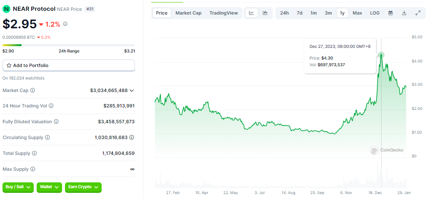Select the Price chart tab
The height and width of the screenshot is (199, 427).
162,13
